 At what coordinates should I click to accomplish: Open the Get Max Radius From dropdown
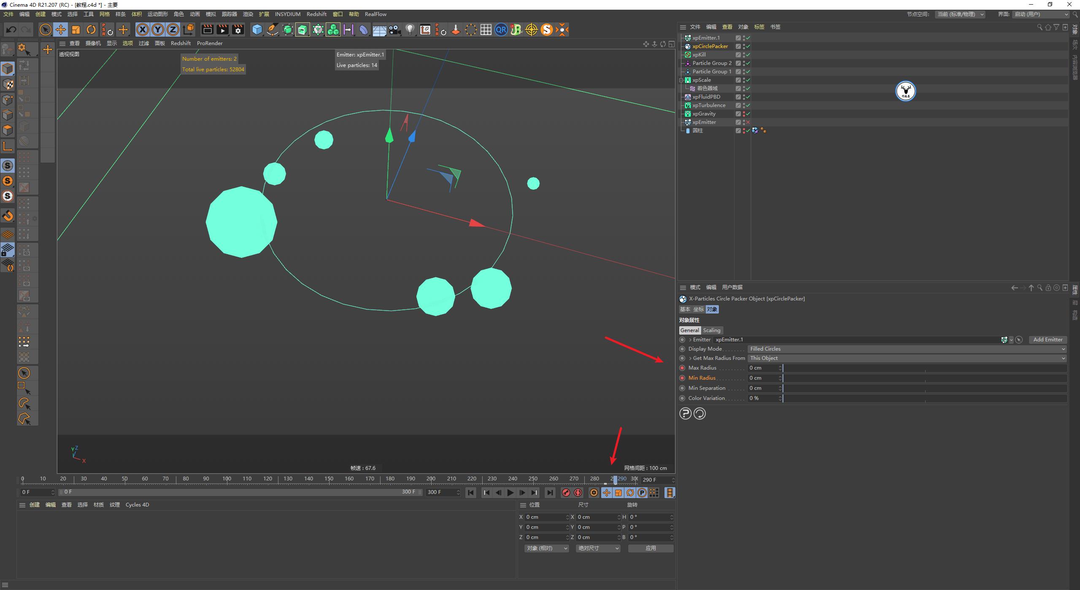click(x=906, y=358)
